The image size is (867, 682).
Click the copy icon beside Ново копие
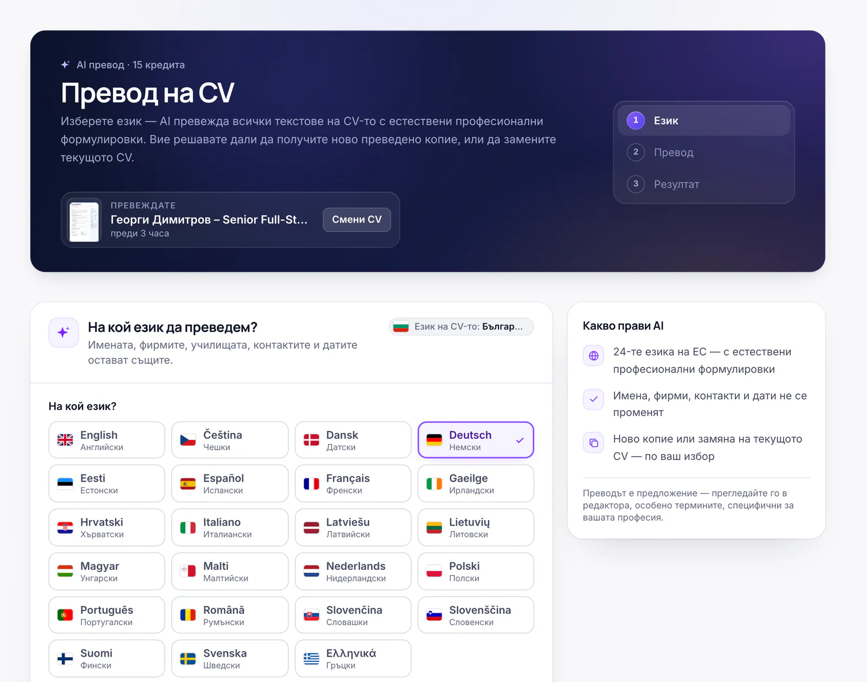593,443
